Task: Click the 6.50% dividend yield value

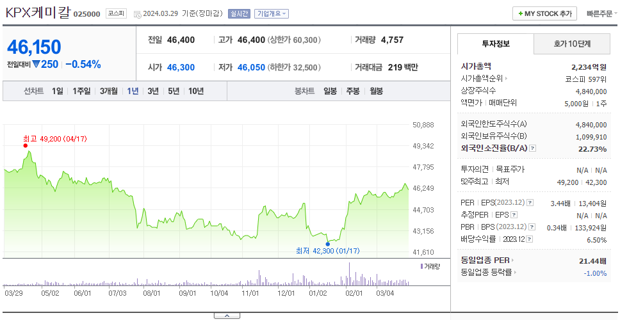Action: [597, 240]
